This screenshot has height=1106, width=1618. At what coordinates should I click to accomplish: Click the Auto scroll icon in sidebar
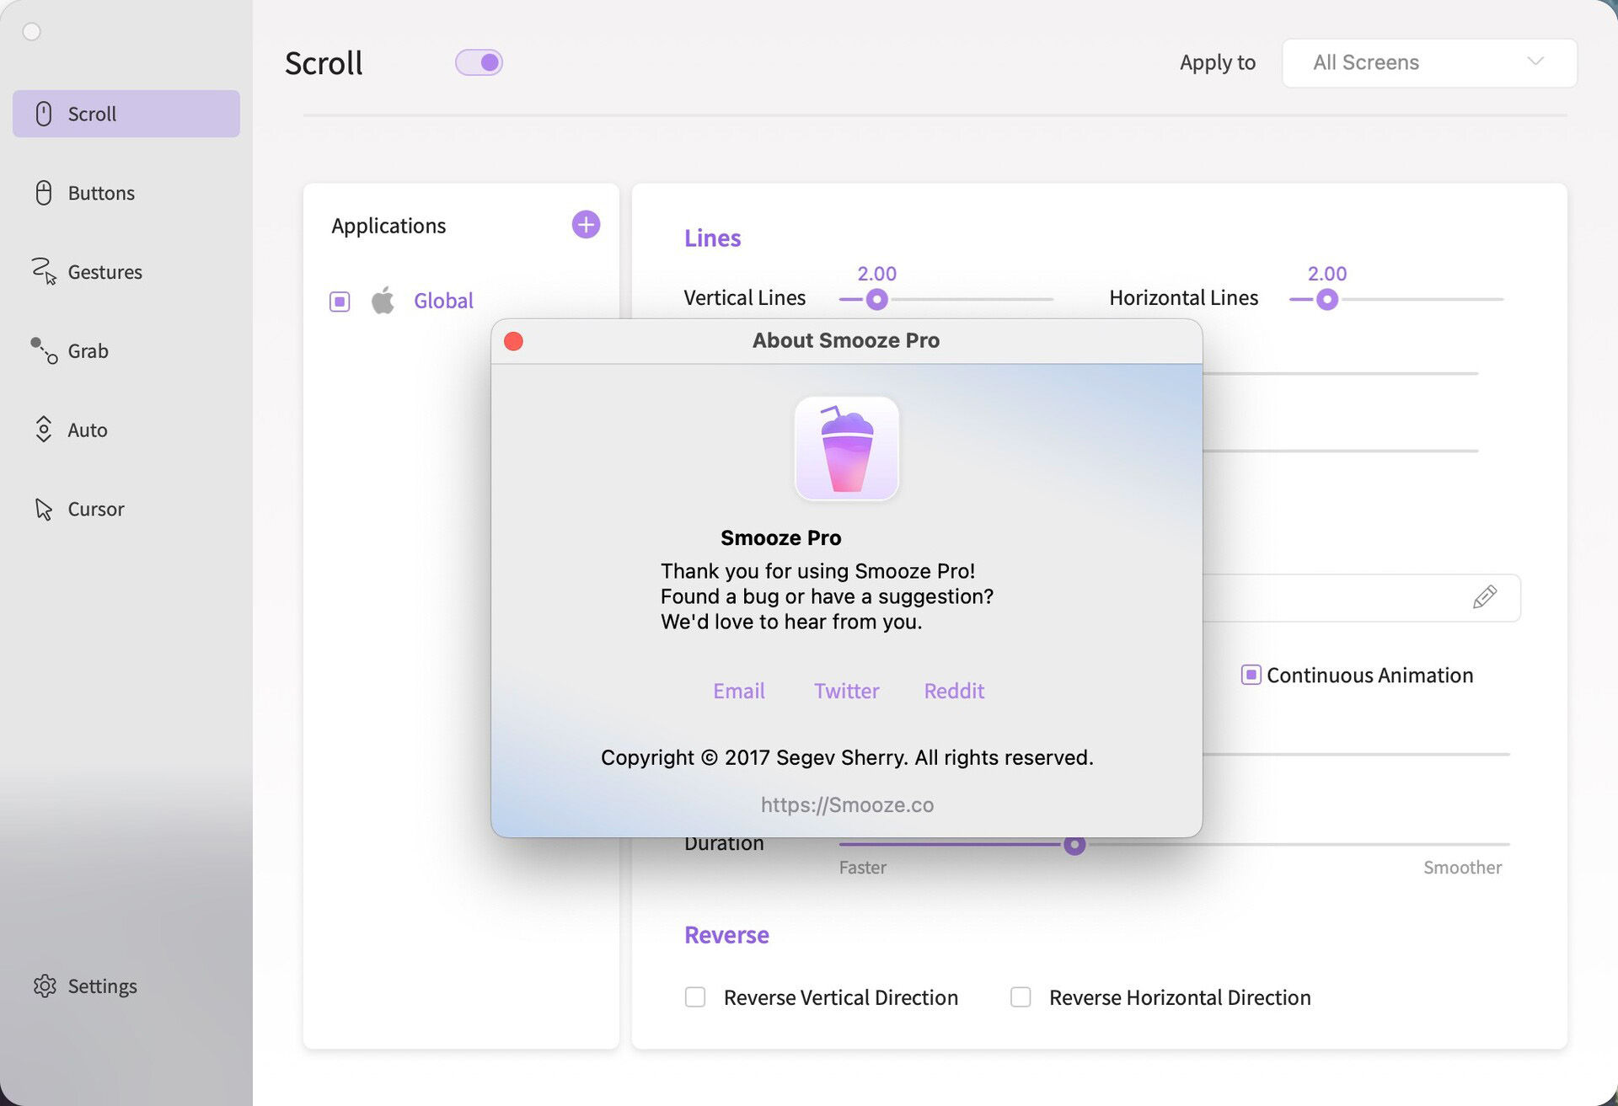click(x=44, y=430)
